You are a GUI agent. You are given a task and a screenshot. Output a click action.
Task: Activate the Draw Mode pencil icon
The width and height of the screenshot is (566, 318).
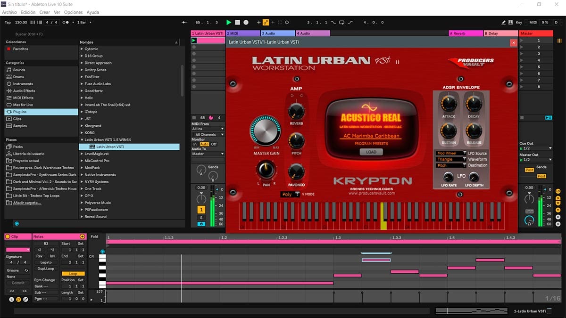click(504, 22)
